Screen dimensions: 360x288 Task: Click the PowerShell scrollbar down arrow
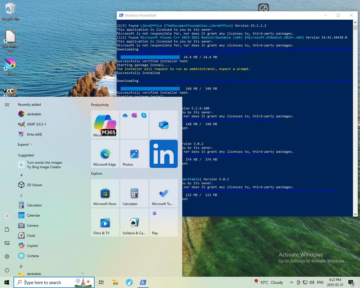pyautogui.click(x=355, y=214)
